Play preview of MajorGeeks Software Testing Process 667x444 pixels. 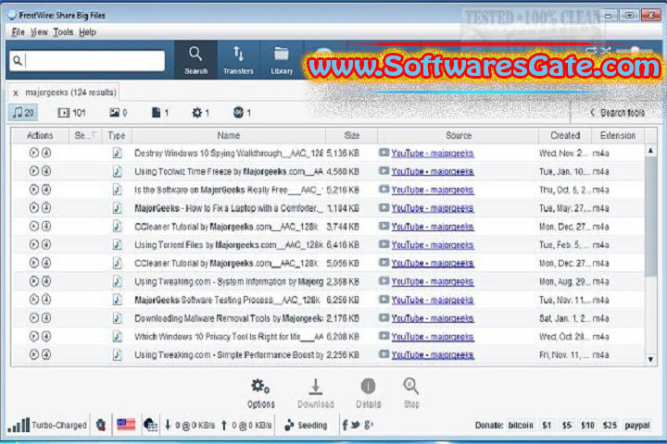click(x=34, y=299)
